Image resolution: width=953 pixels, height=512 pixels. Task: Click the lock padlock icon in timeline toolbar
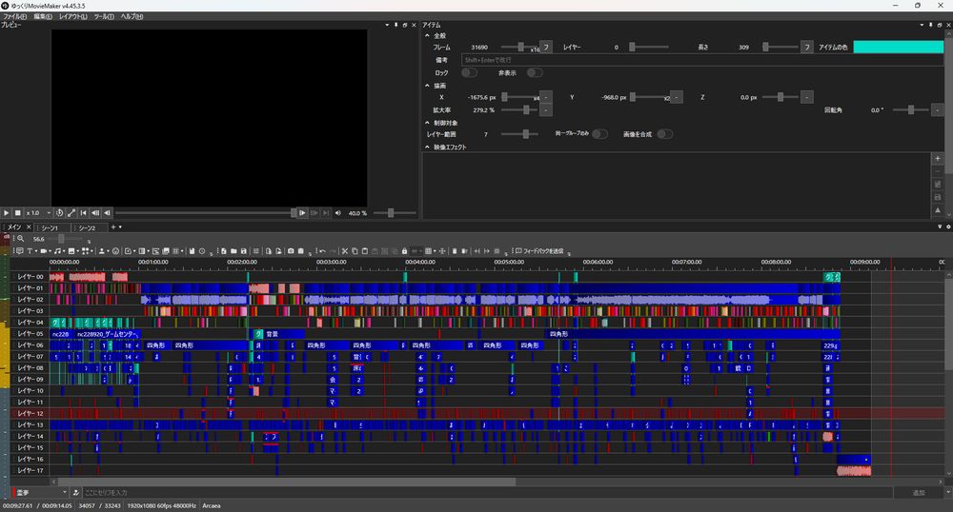pos(404,250)
